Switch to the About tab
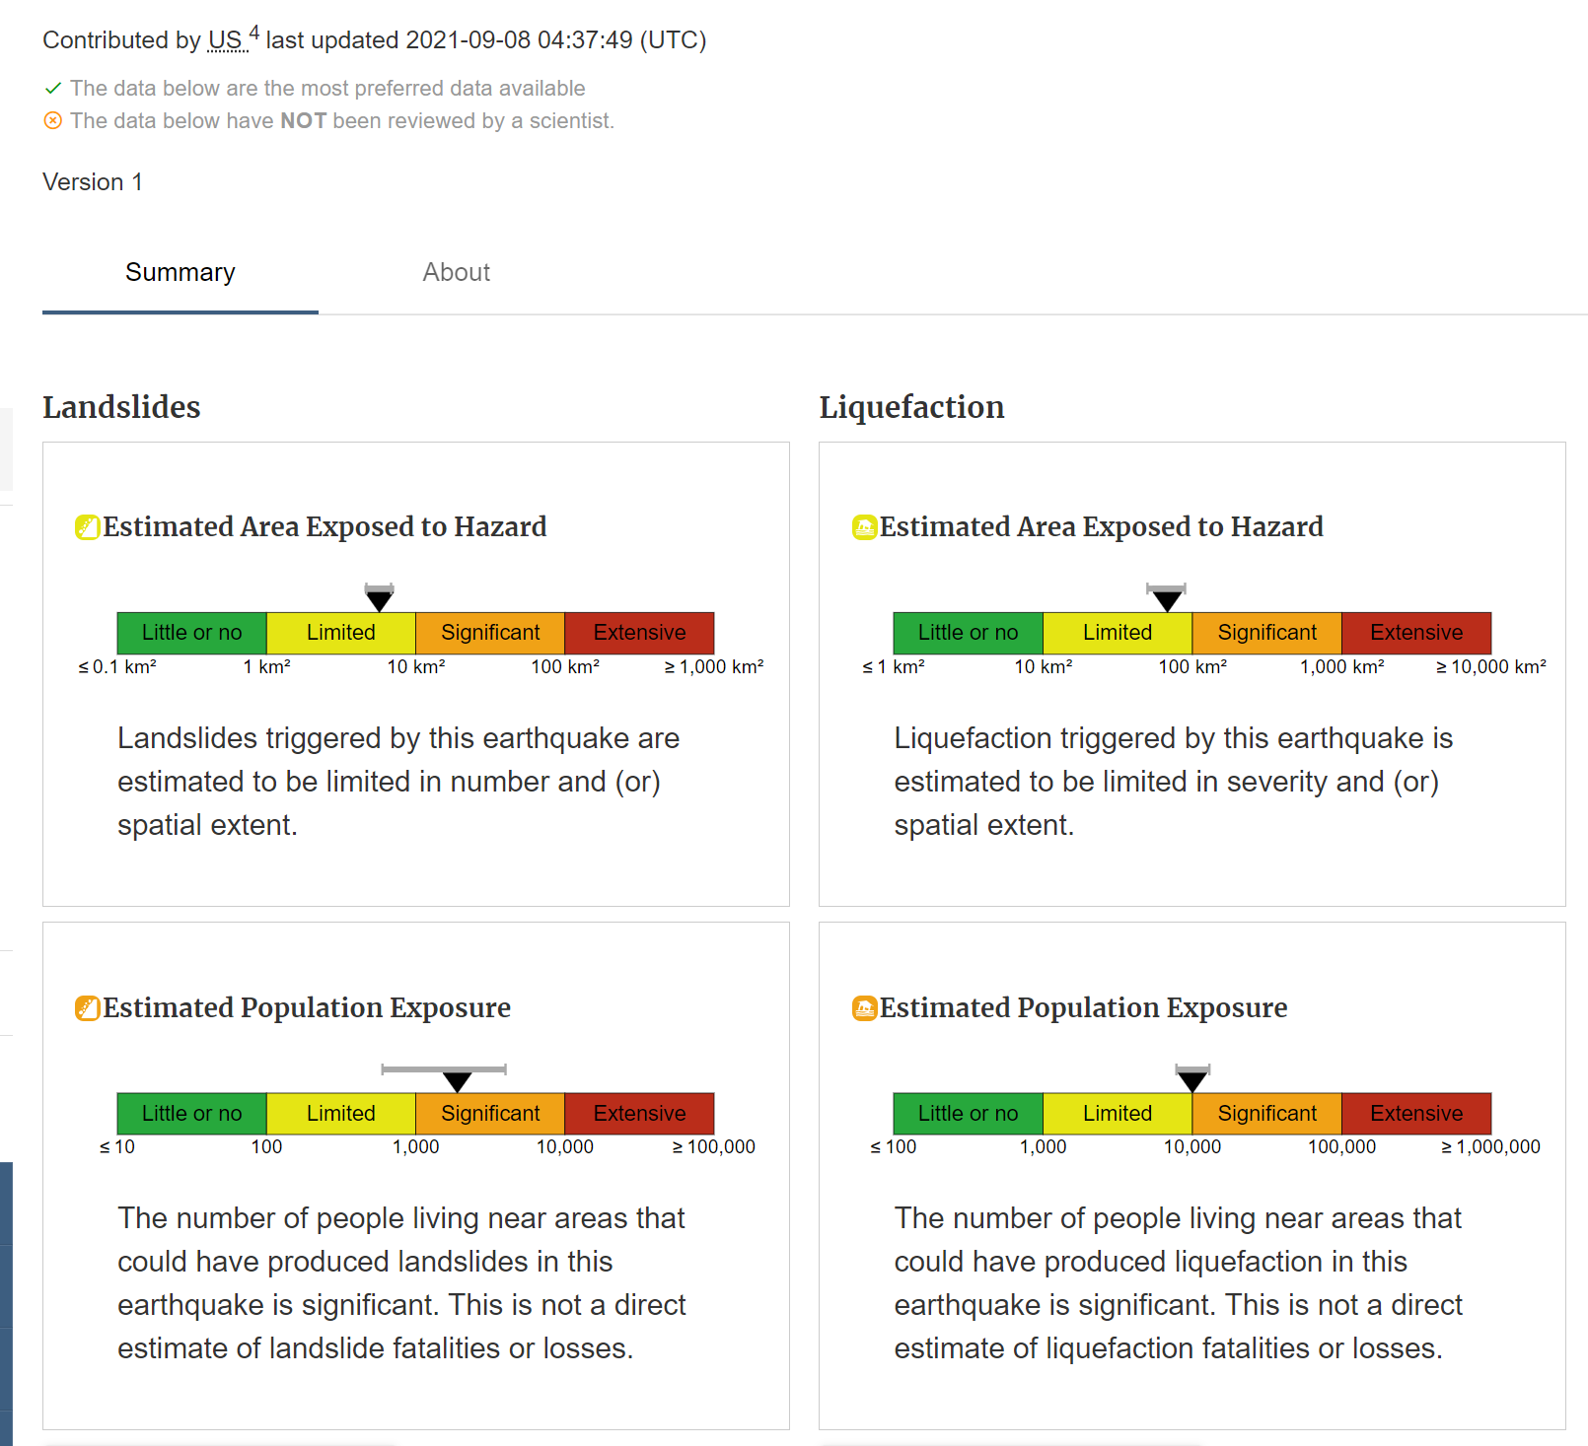This screenshot has height=1446, width=1588. (x=456, y=273)
